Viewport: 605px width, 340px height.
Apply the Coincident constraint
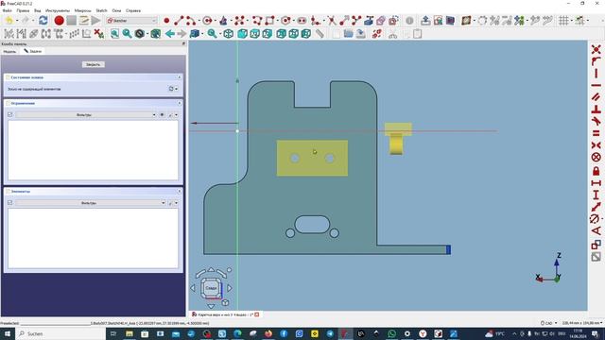pyautogui.click(x=596, y=49)
